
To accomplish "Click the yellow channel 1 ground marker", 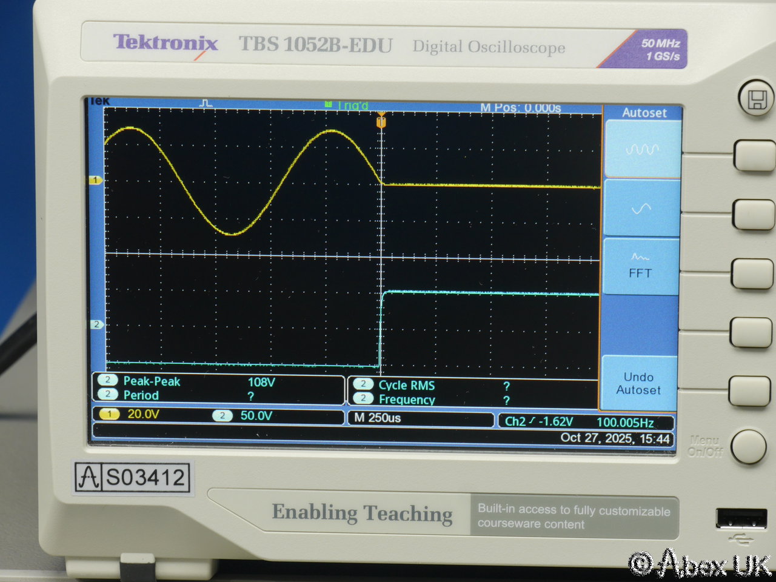I will [x=95, y=180].
